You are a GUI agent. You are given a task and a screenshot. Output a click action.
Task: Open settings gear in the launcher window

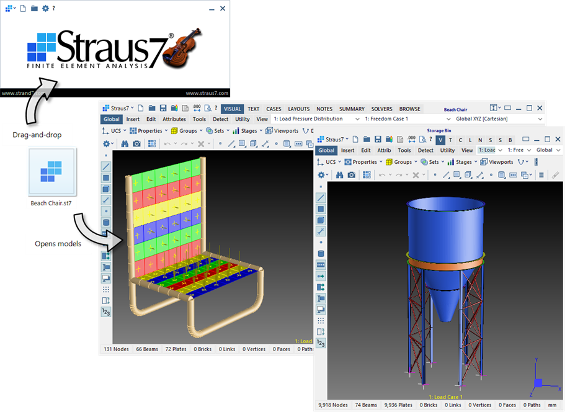click(45, 8)
